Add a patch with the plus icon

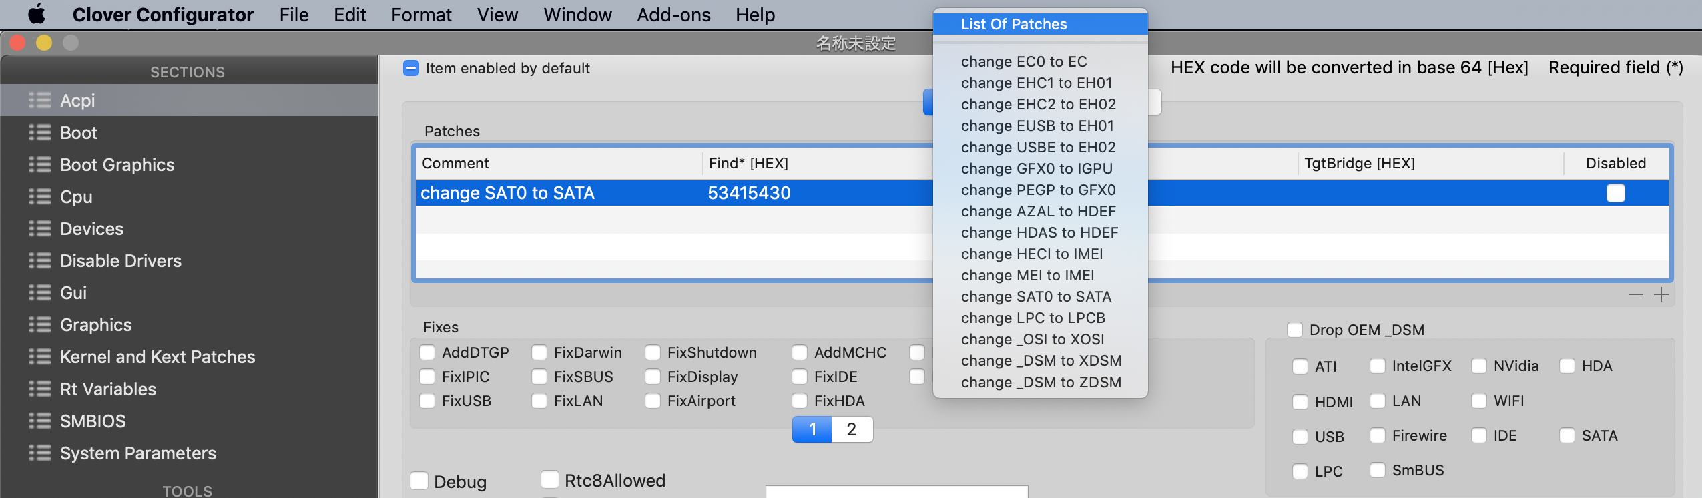pyautogui.click(x=1661, y=294)
